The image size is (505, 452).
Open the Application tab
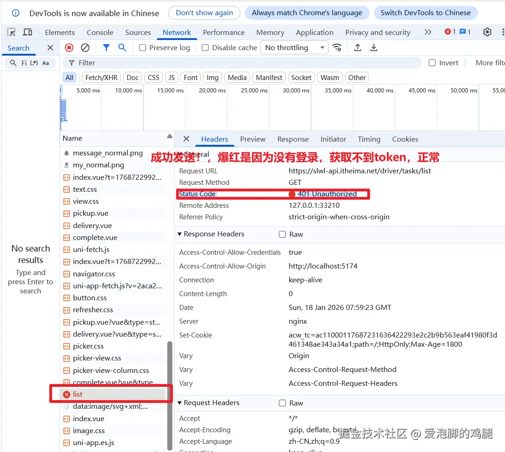point(314,33)
